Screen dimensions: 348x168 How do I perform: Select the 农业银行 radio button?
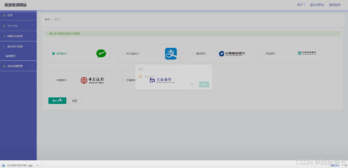pyautogui.click(x=263, y=53)
